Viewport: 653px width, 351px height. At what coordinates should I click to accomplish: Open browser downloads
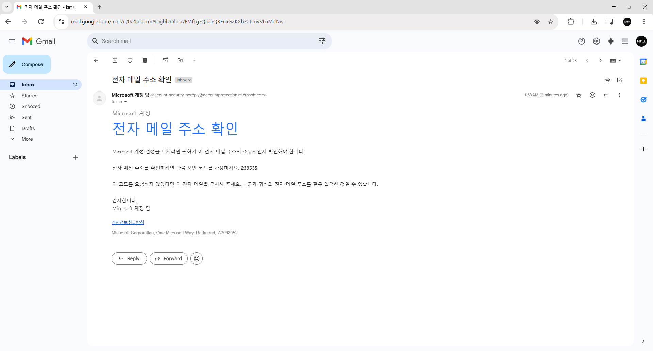point(594,22)
